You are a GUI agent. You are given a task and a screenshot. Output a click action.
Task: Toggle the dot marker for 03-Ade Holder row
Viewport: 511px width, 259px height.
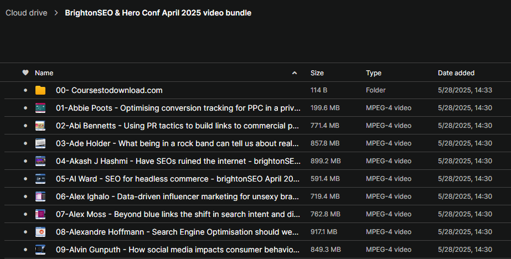pyautogui.click(x=25, y=143)
